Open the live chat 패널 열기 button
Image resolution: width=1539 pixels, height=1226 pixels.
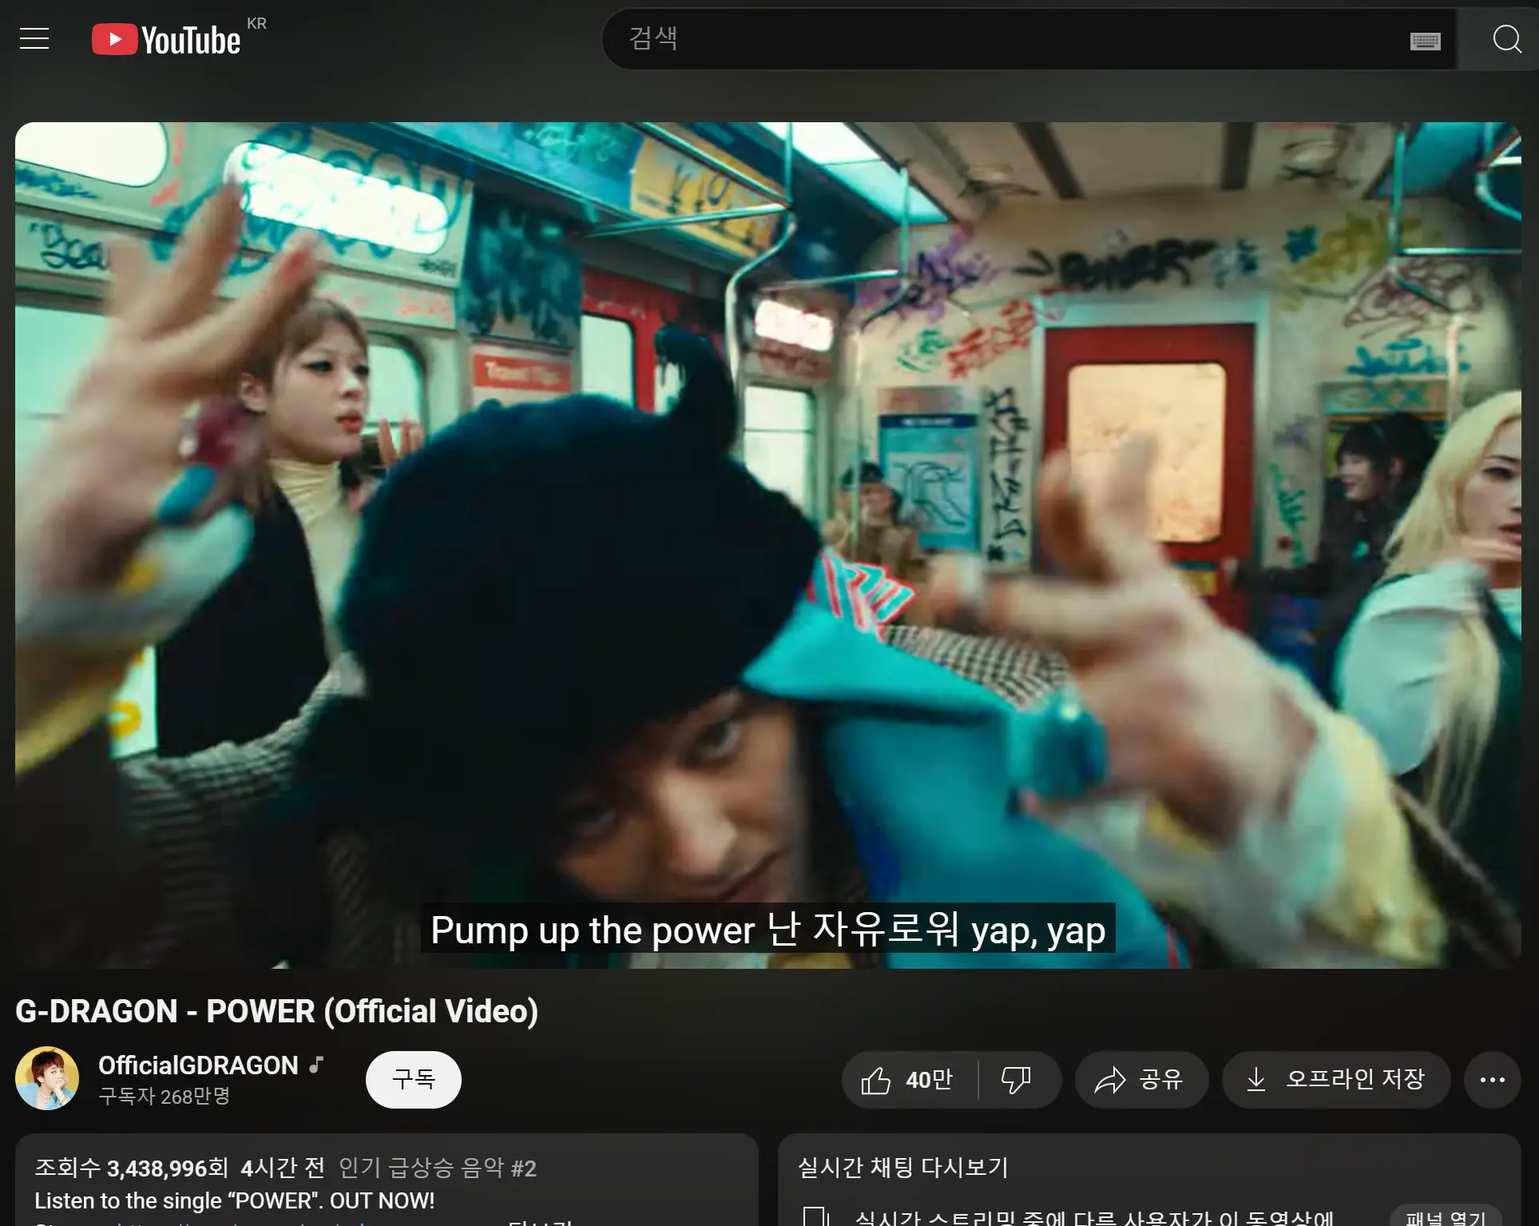click(x=1446, y=1217)
